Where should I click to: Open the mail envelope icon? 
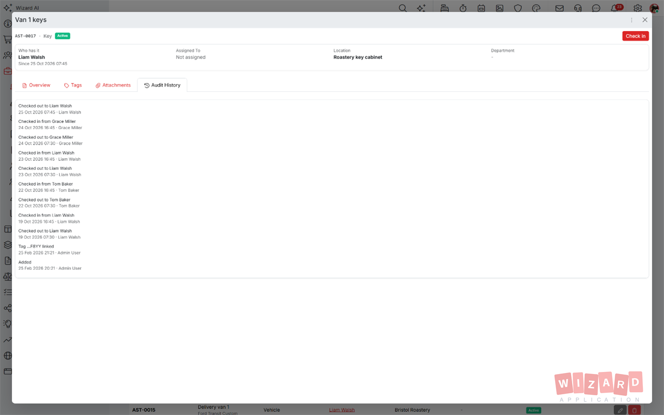[560, 8]
